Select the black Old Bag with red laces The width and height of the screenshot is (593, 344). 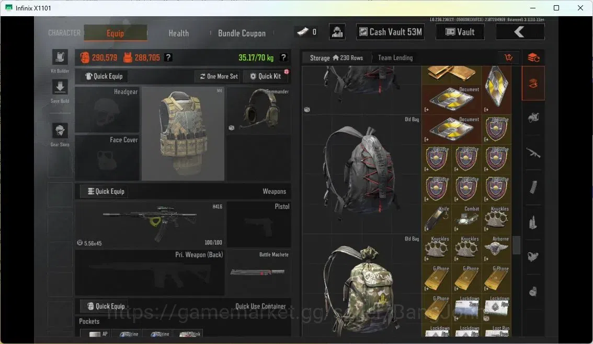point(362,174)
